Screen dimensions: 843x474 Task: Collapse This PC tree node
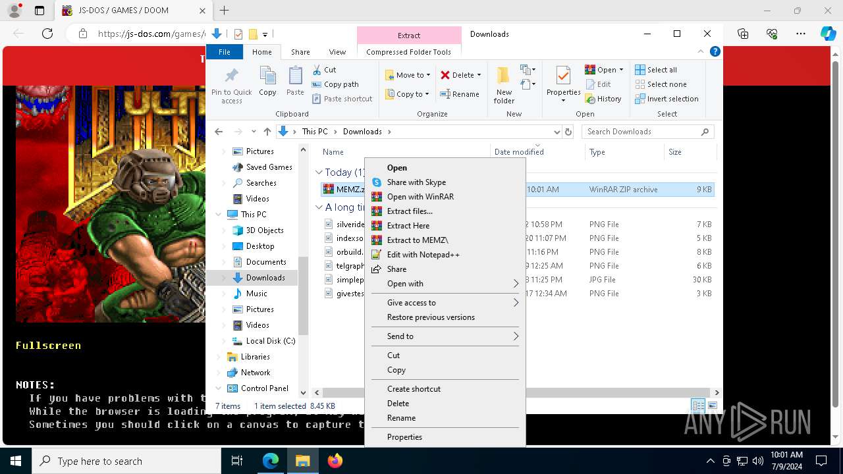[219, 215]
